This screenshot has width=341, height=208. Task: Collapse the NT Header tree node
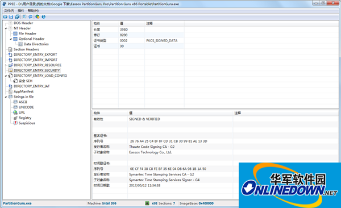coord(6,28)
